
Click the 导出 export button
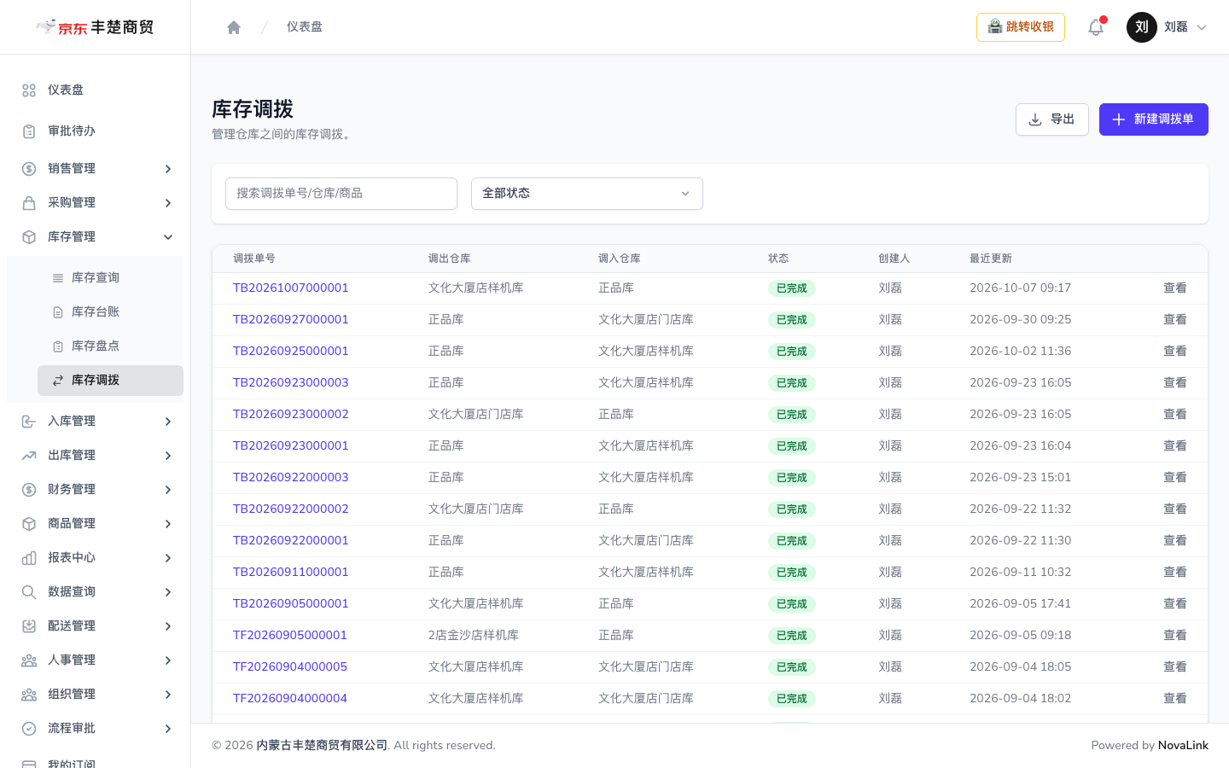pos(1052,119)
